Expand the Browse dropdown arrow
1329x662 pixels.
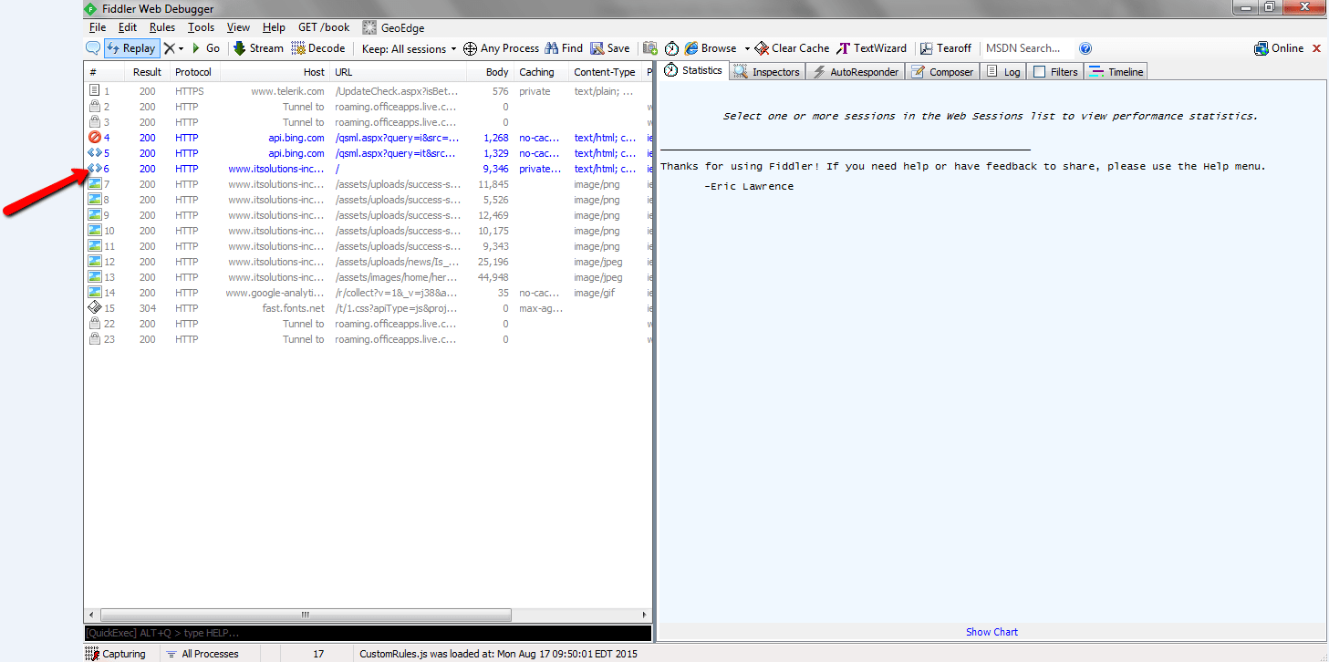pyautogui.click(x=747, y=49)
